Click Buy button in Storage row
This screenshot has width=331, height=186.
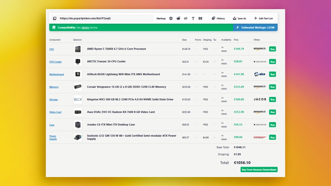(272, 99)
